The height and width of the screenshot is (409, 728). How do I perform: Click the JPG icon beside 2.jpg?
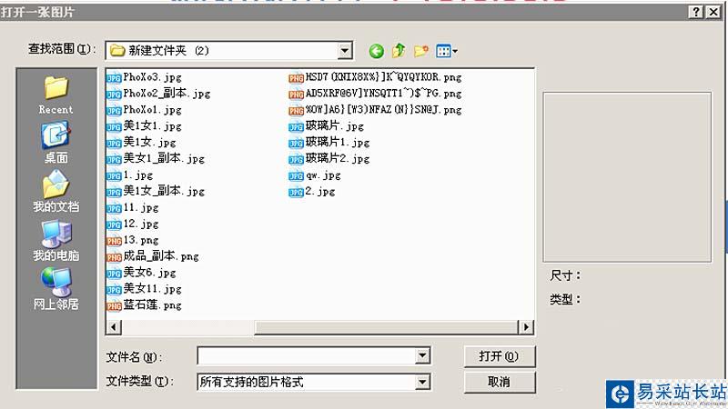click(x=296, y=193)
